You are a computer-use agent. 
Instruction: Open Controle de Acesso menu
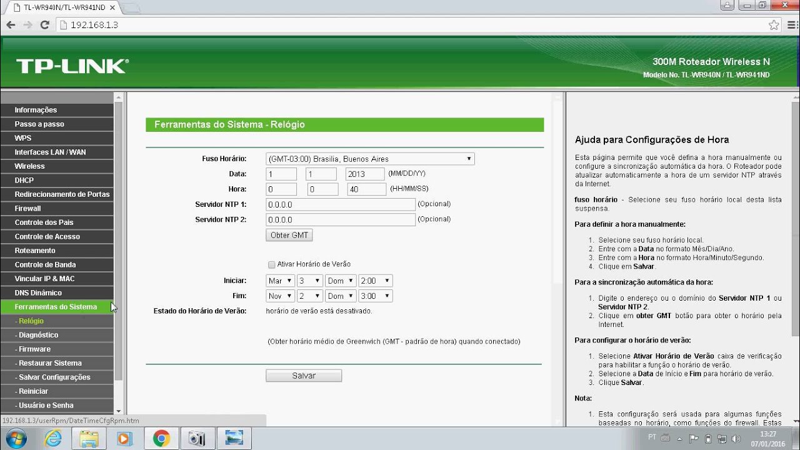(57, 236)
